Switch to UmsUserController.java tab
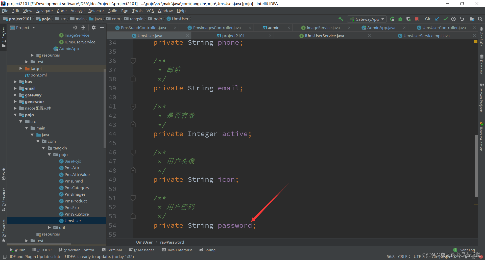 tap(444, 28)
